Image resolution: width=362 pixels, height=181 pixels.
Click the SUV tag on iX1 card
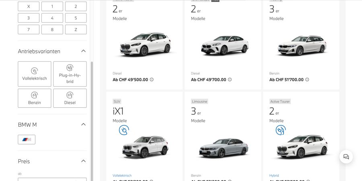pos(117,101)
